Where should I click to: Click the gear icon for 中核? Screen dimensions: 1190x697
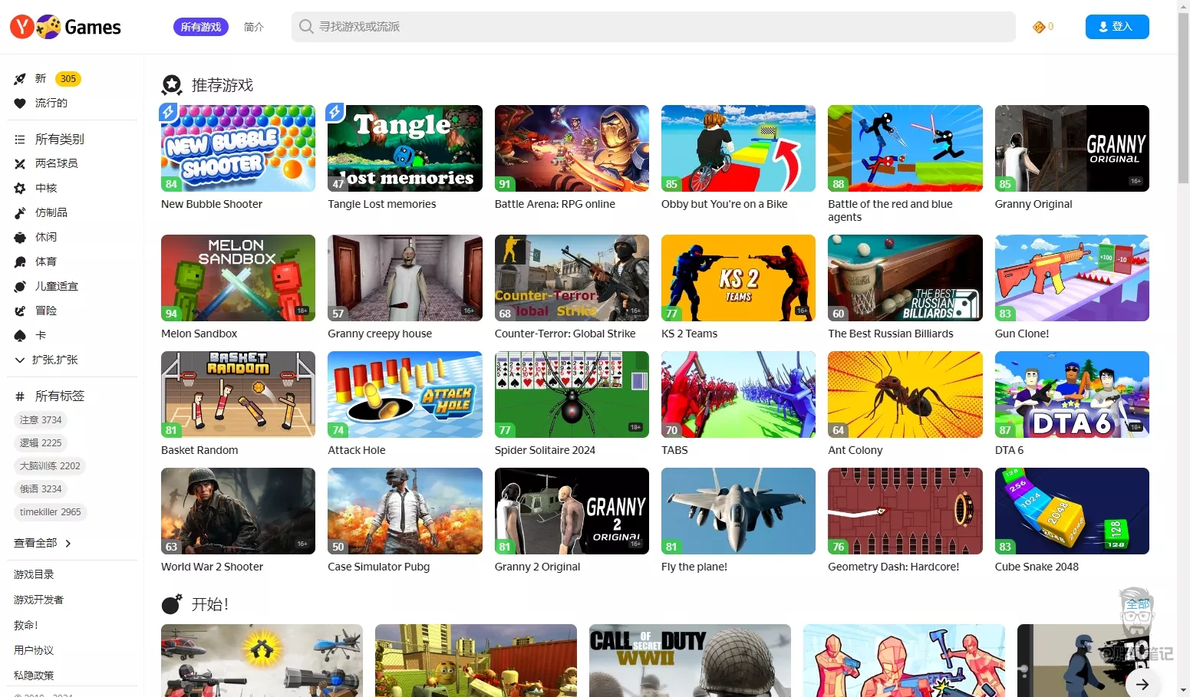pos(20,188)
